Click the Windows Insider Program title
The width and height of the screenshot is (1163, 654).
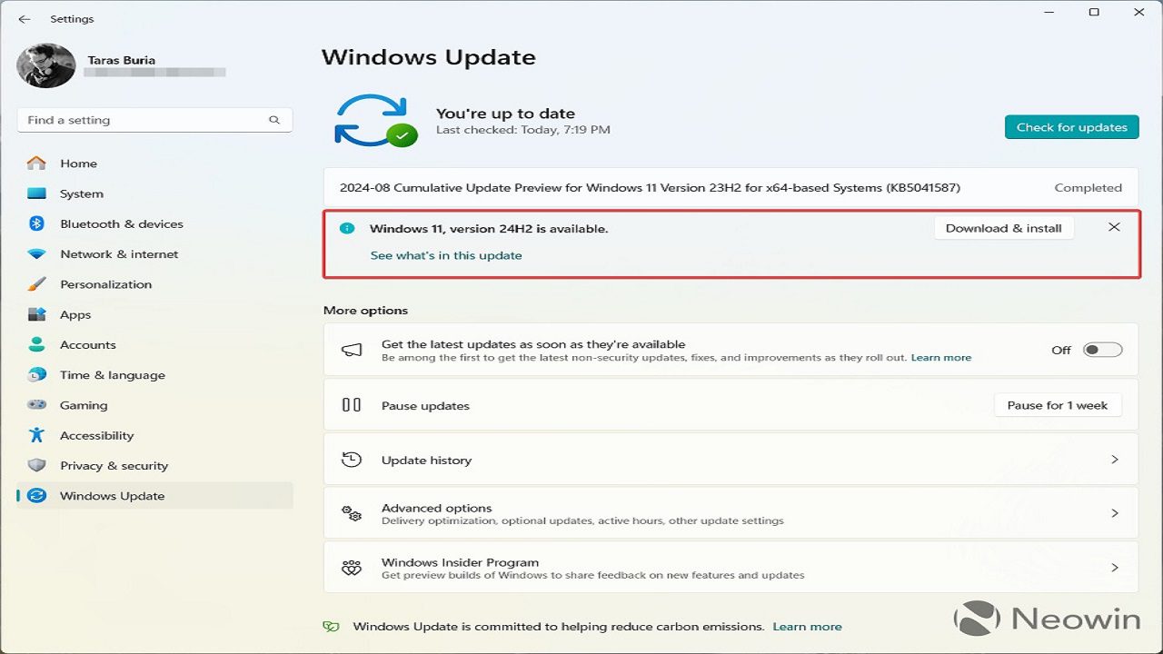tap(461, 562)
